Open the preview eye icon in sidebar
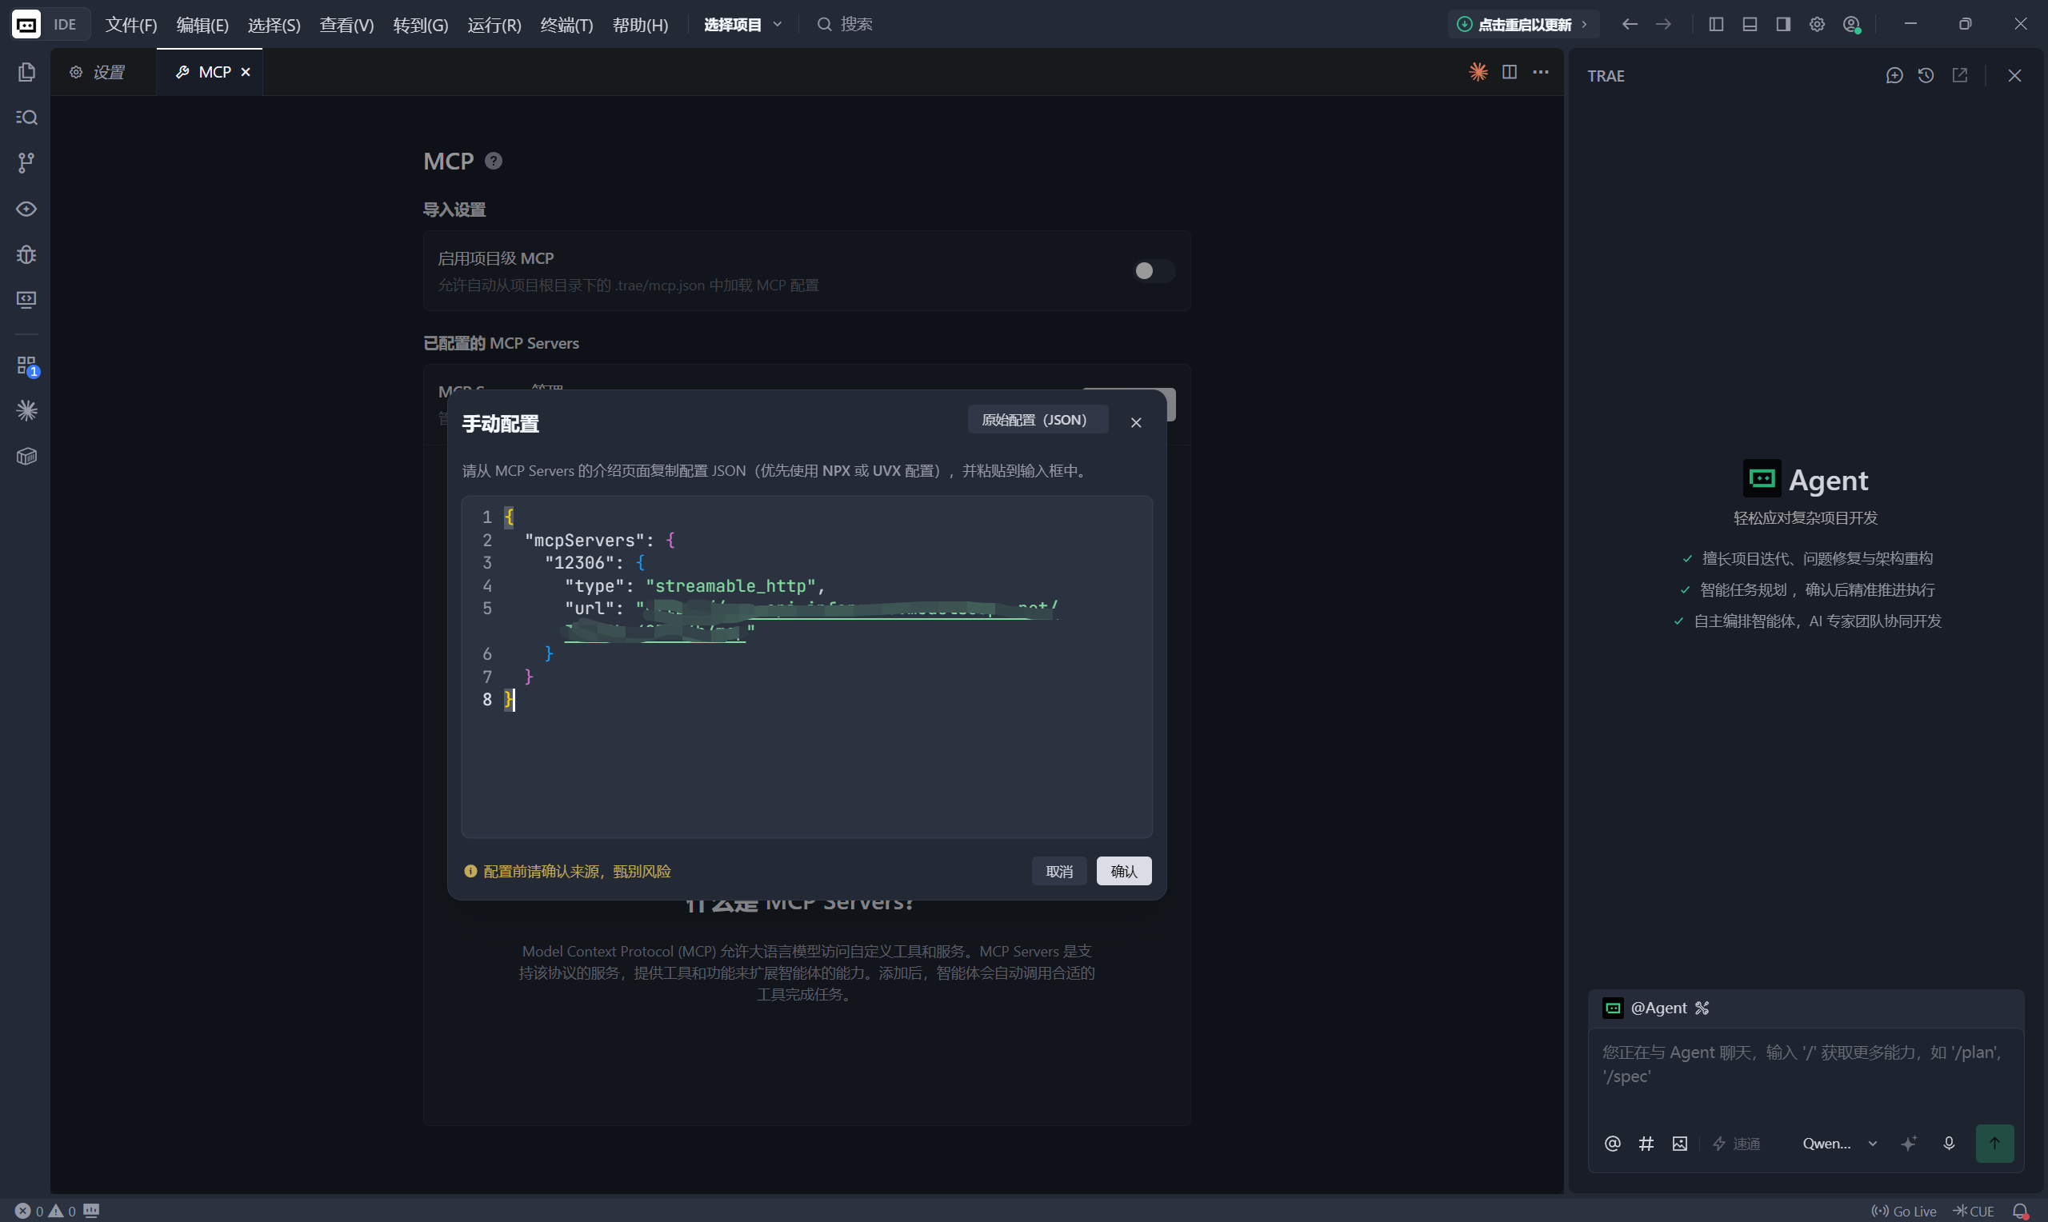The width and height of the screenshot is (2048, 1222). 26,210
